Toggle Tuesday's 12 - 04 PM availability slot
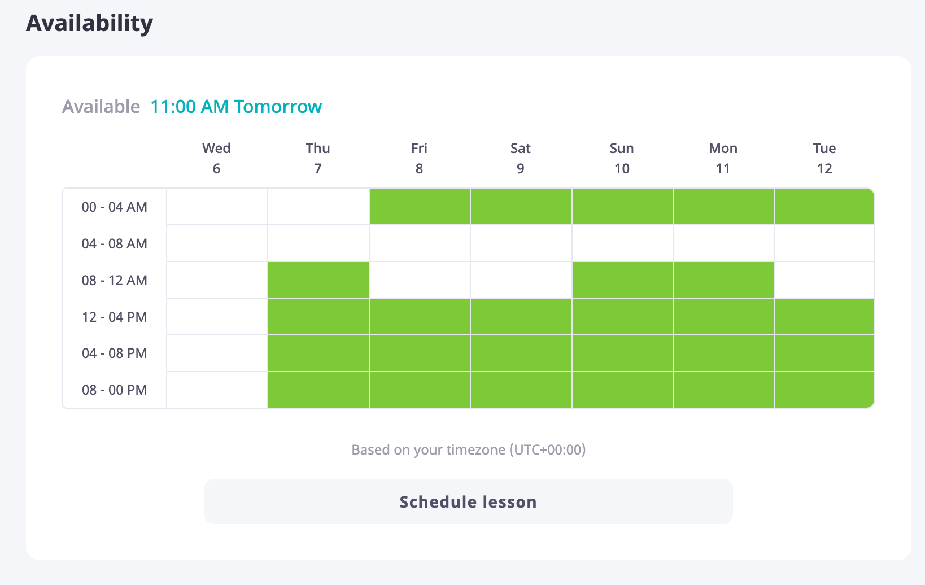The image size is (925, 585). pyautogui.click(x=824, y=316)
